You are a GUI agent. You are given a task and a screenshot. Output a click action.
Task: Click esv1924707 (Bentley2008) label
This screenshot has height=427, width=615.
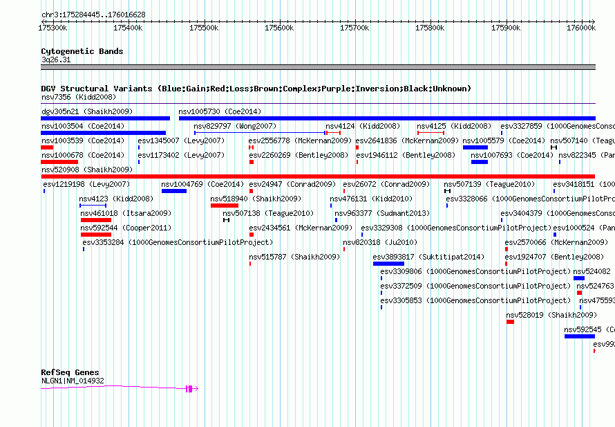[x=554, y=257]
